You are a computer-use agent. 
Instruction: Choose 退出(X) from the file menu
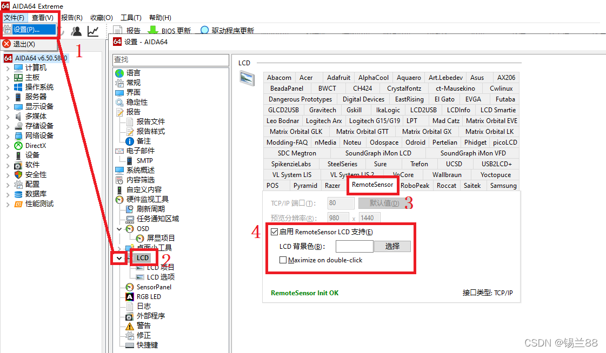tap(24, 44)
